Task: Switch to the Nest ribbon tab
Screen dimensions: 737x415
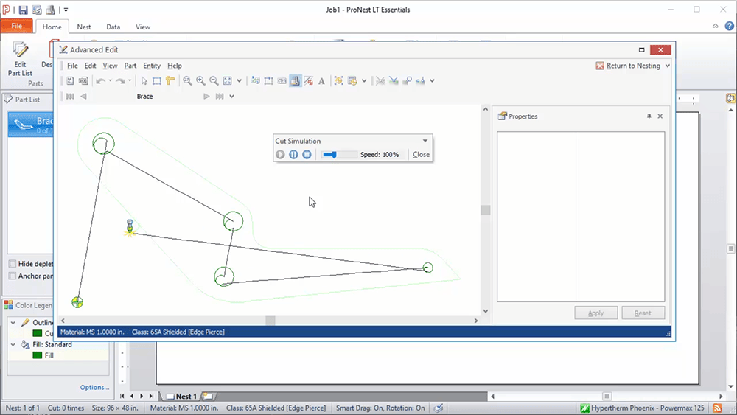Action: click(x=84, y=27)
